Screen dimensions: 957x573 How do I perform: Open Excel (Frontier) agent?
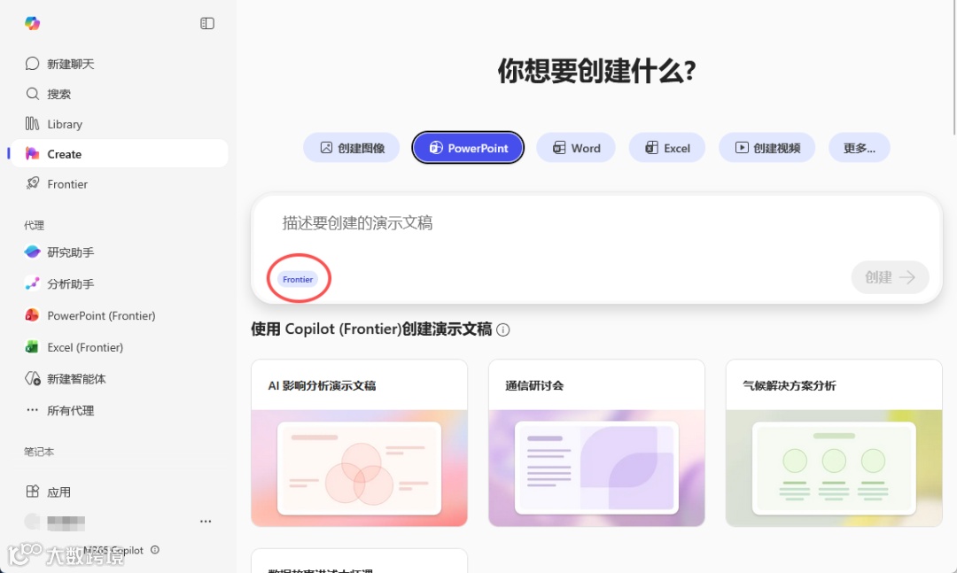[x=119, y=347]
